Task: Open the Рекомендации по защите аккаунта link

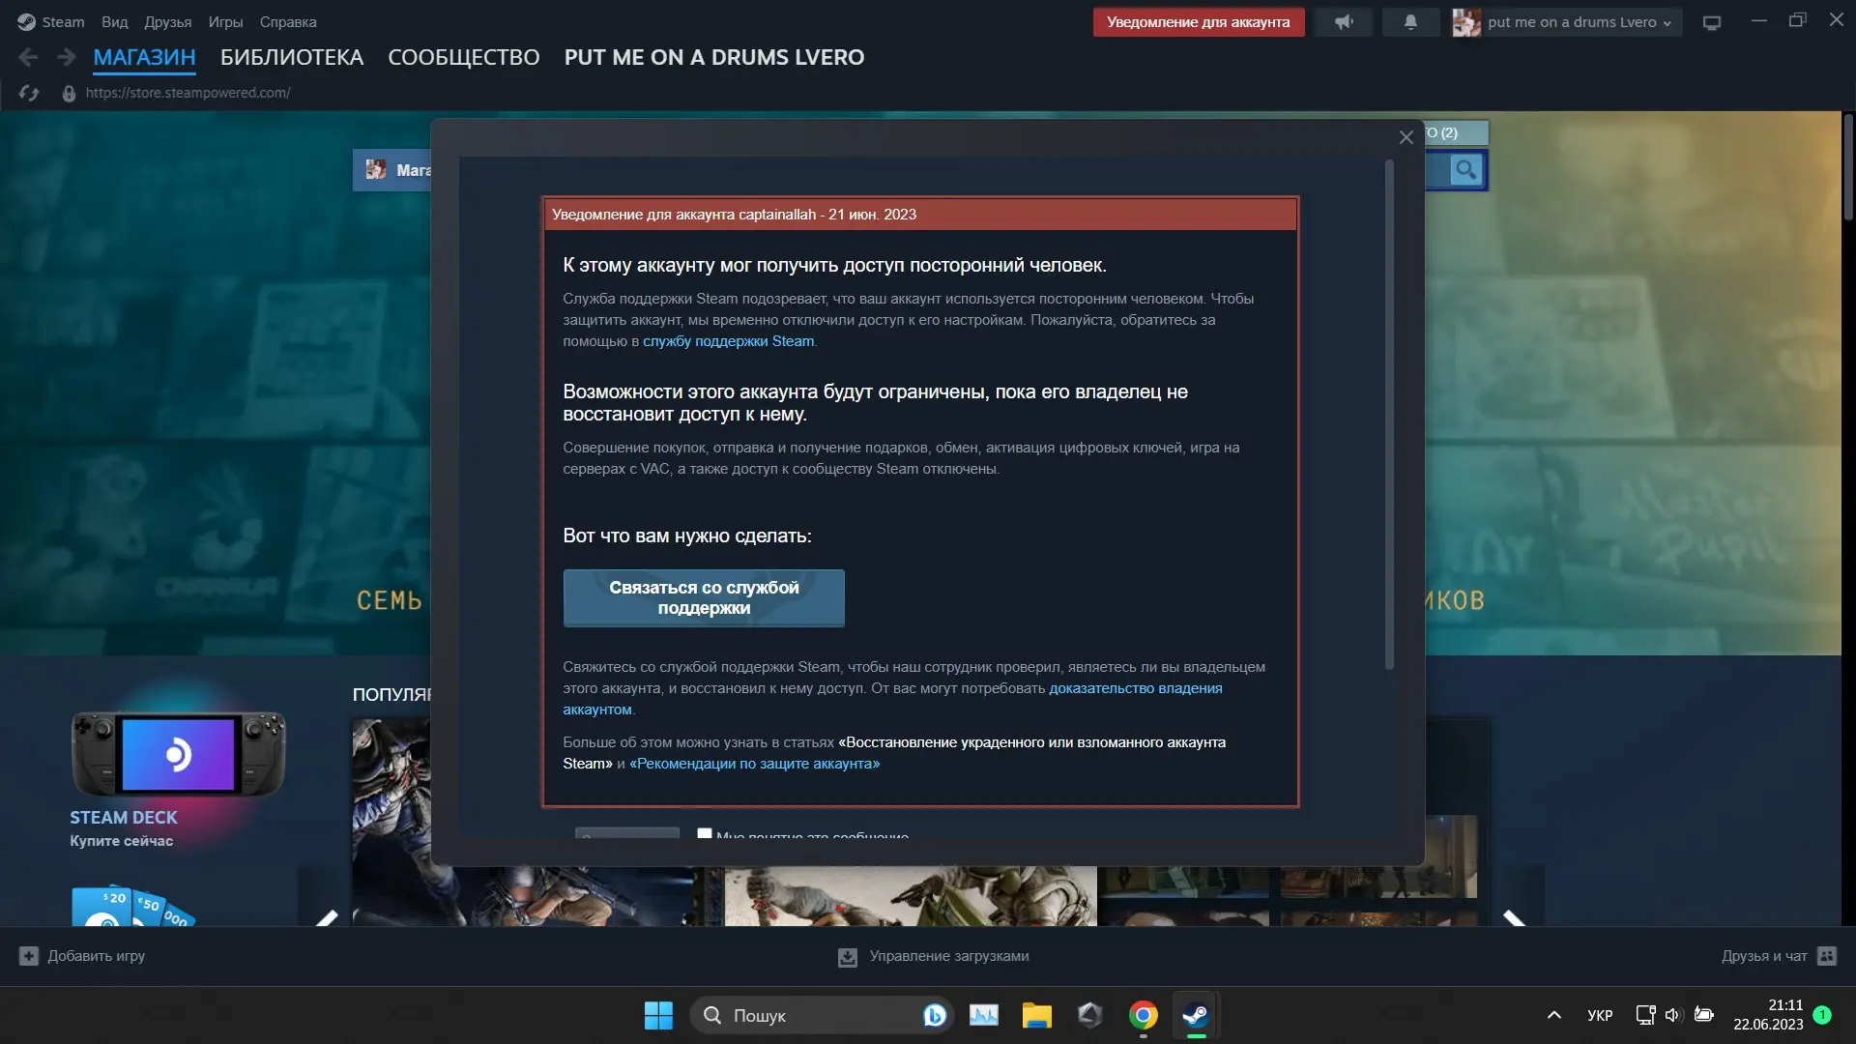Action: tap(754, 764)
